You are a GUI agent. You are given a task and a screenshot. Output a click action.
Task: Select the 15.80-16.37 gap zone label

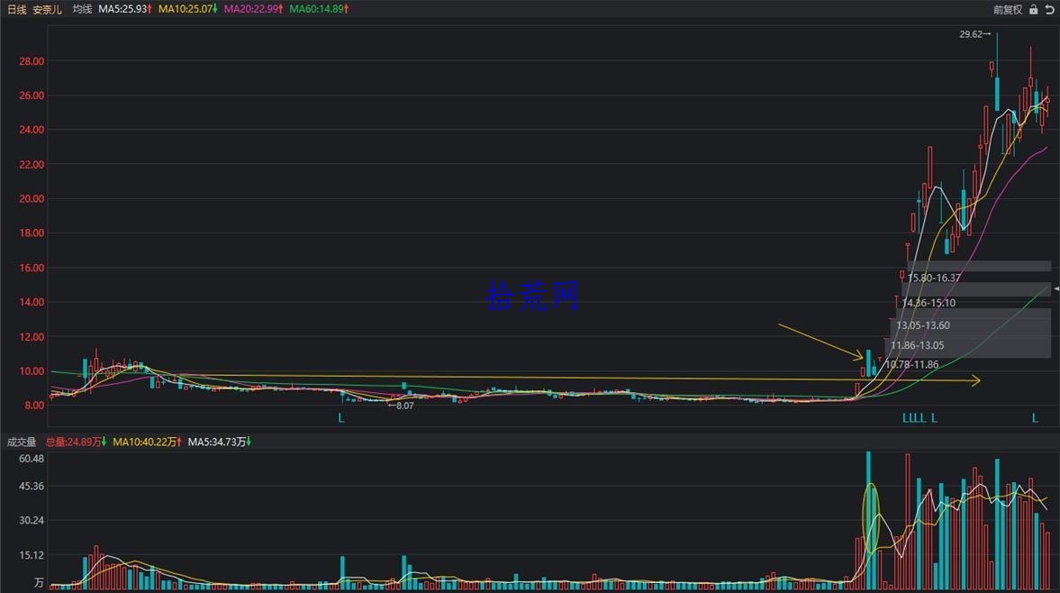tap(934, 278)
